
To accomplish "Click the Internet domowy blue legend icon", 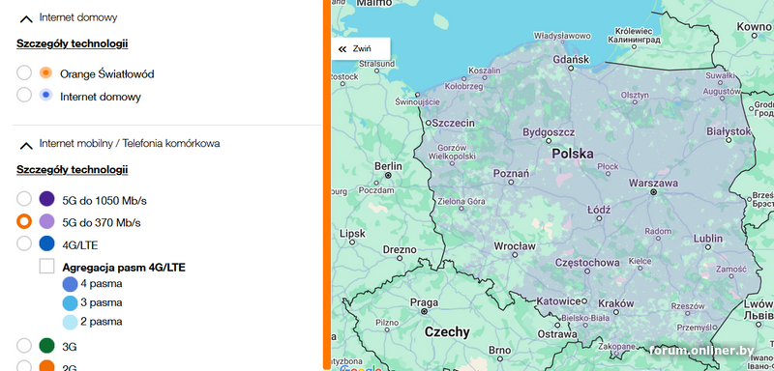I will [45, 95].
